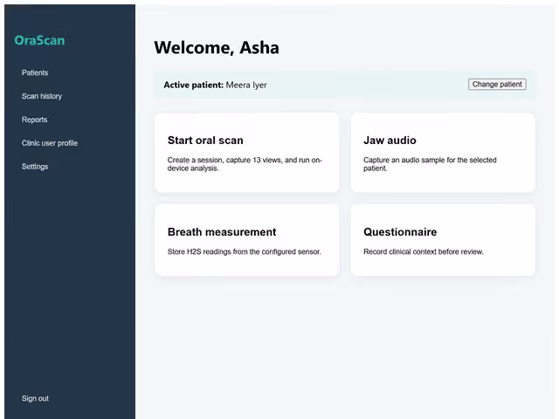Sign out of OraScan

(35, 398)
